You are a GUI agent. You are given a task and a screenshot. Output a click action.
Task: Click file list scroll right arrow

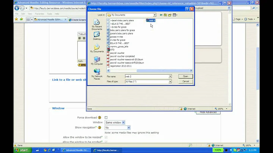[x=191, y=70]
